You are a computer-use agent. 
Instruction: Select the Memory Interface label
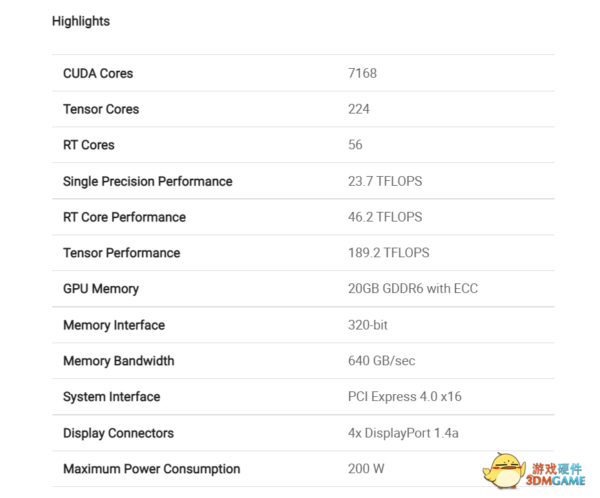coord(114,325)
